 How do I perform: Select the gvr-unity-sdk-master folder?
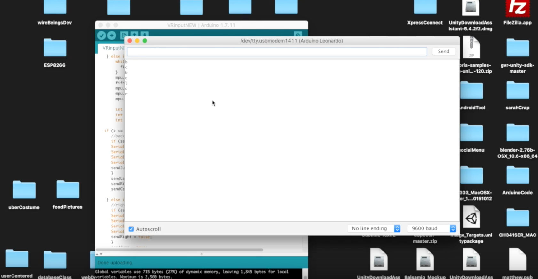click(518, 48)
